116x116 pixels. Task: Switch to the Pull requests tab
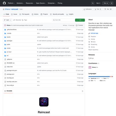(x=24, y=14)
